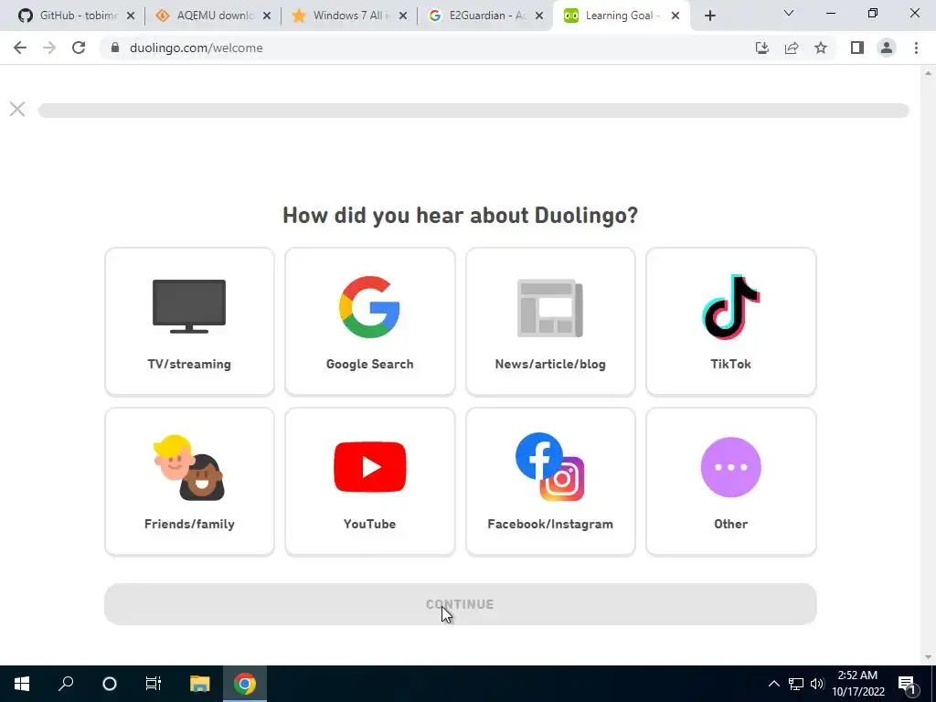This screenshot has height=702, width=936.
Task: Share this page using share icon
Action: (792, 48)
